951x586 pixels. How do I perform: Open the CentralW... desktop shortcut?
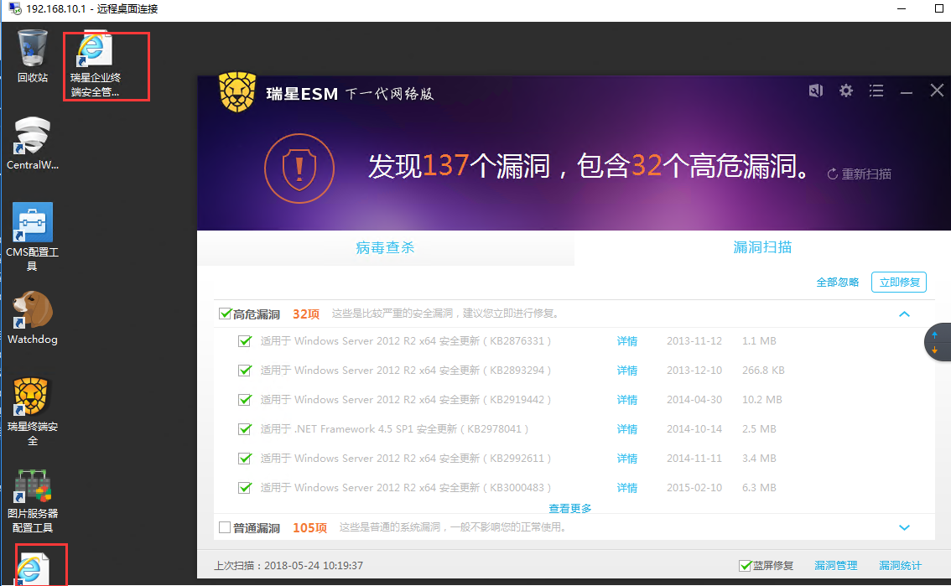click(x=32, y=143)
